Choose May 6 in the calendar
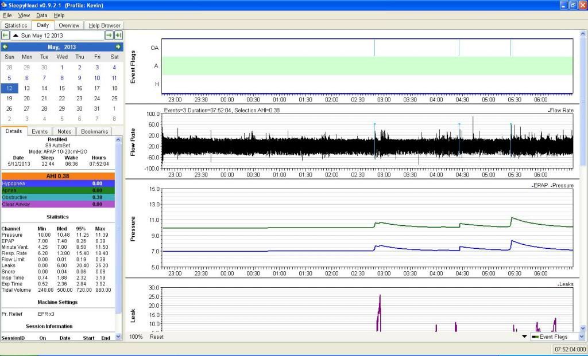This screenshot has height=356, width=588. tap(26, 78)
